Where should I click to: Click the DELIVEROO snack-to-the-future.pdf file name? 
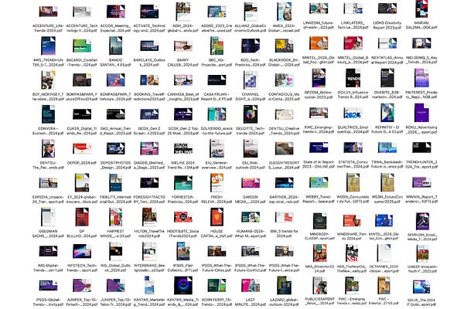tap(217, 131)
